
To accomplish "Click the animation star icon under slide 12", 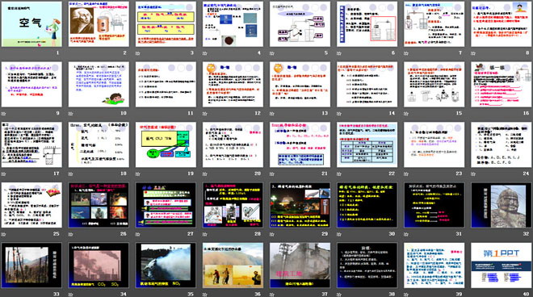I will pos(204,114).
